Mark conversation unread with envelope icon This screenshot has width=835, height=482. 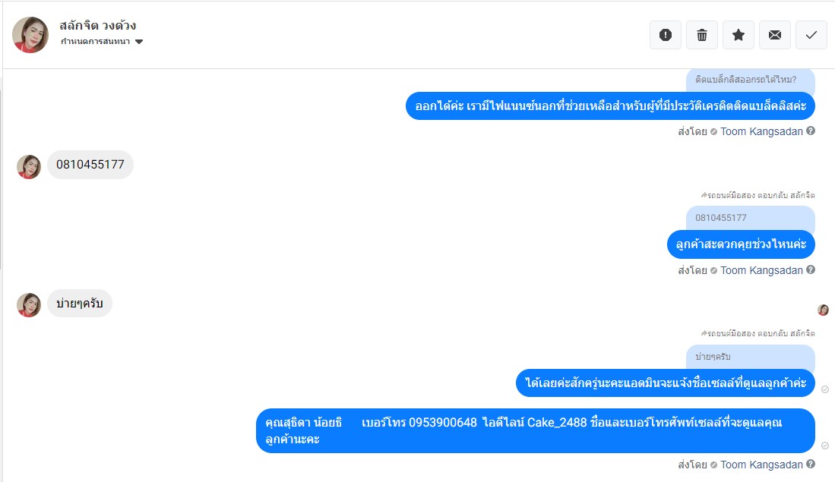coord(775,35)
